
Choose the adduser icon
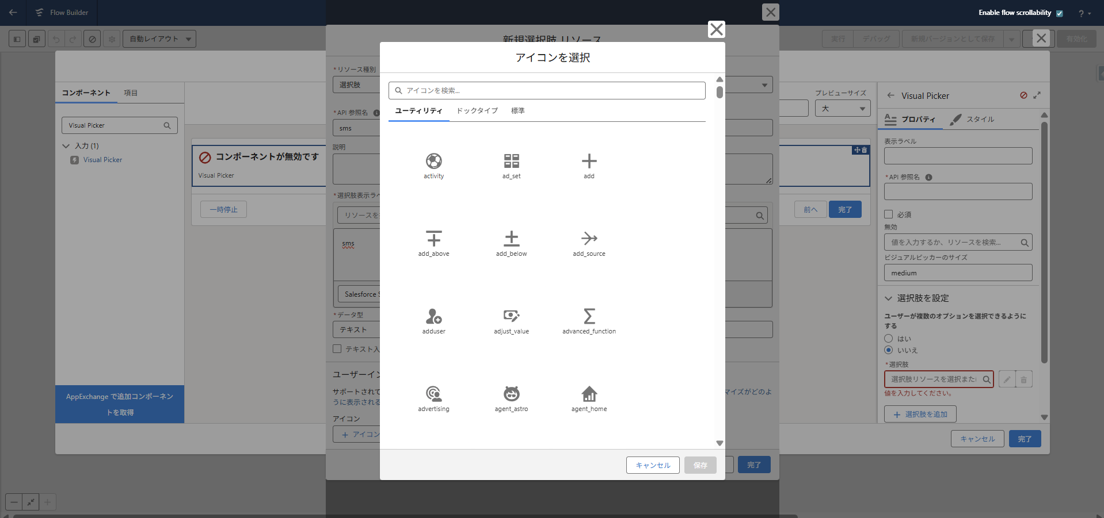(x=433, y=317)
